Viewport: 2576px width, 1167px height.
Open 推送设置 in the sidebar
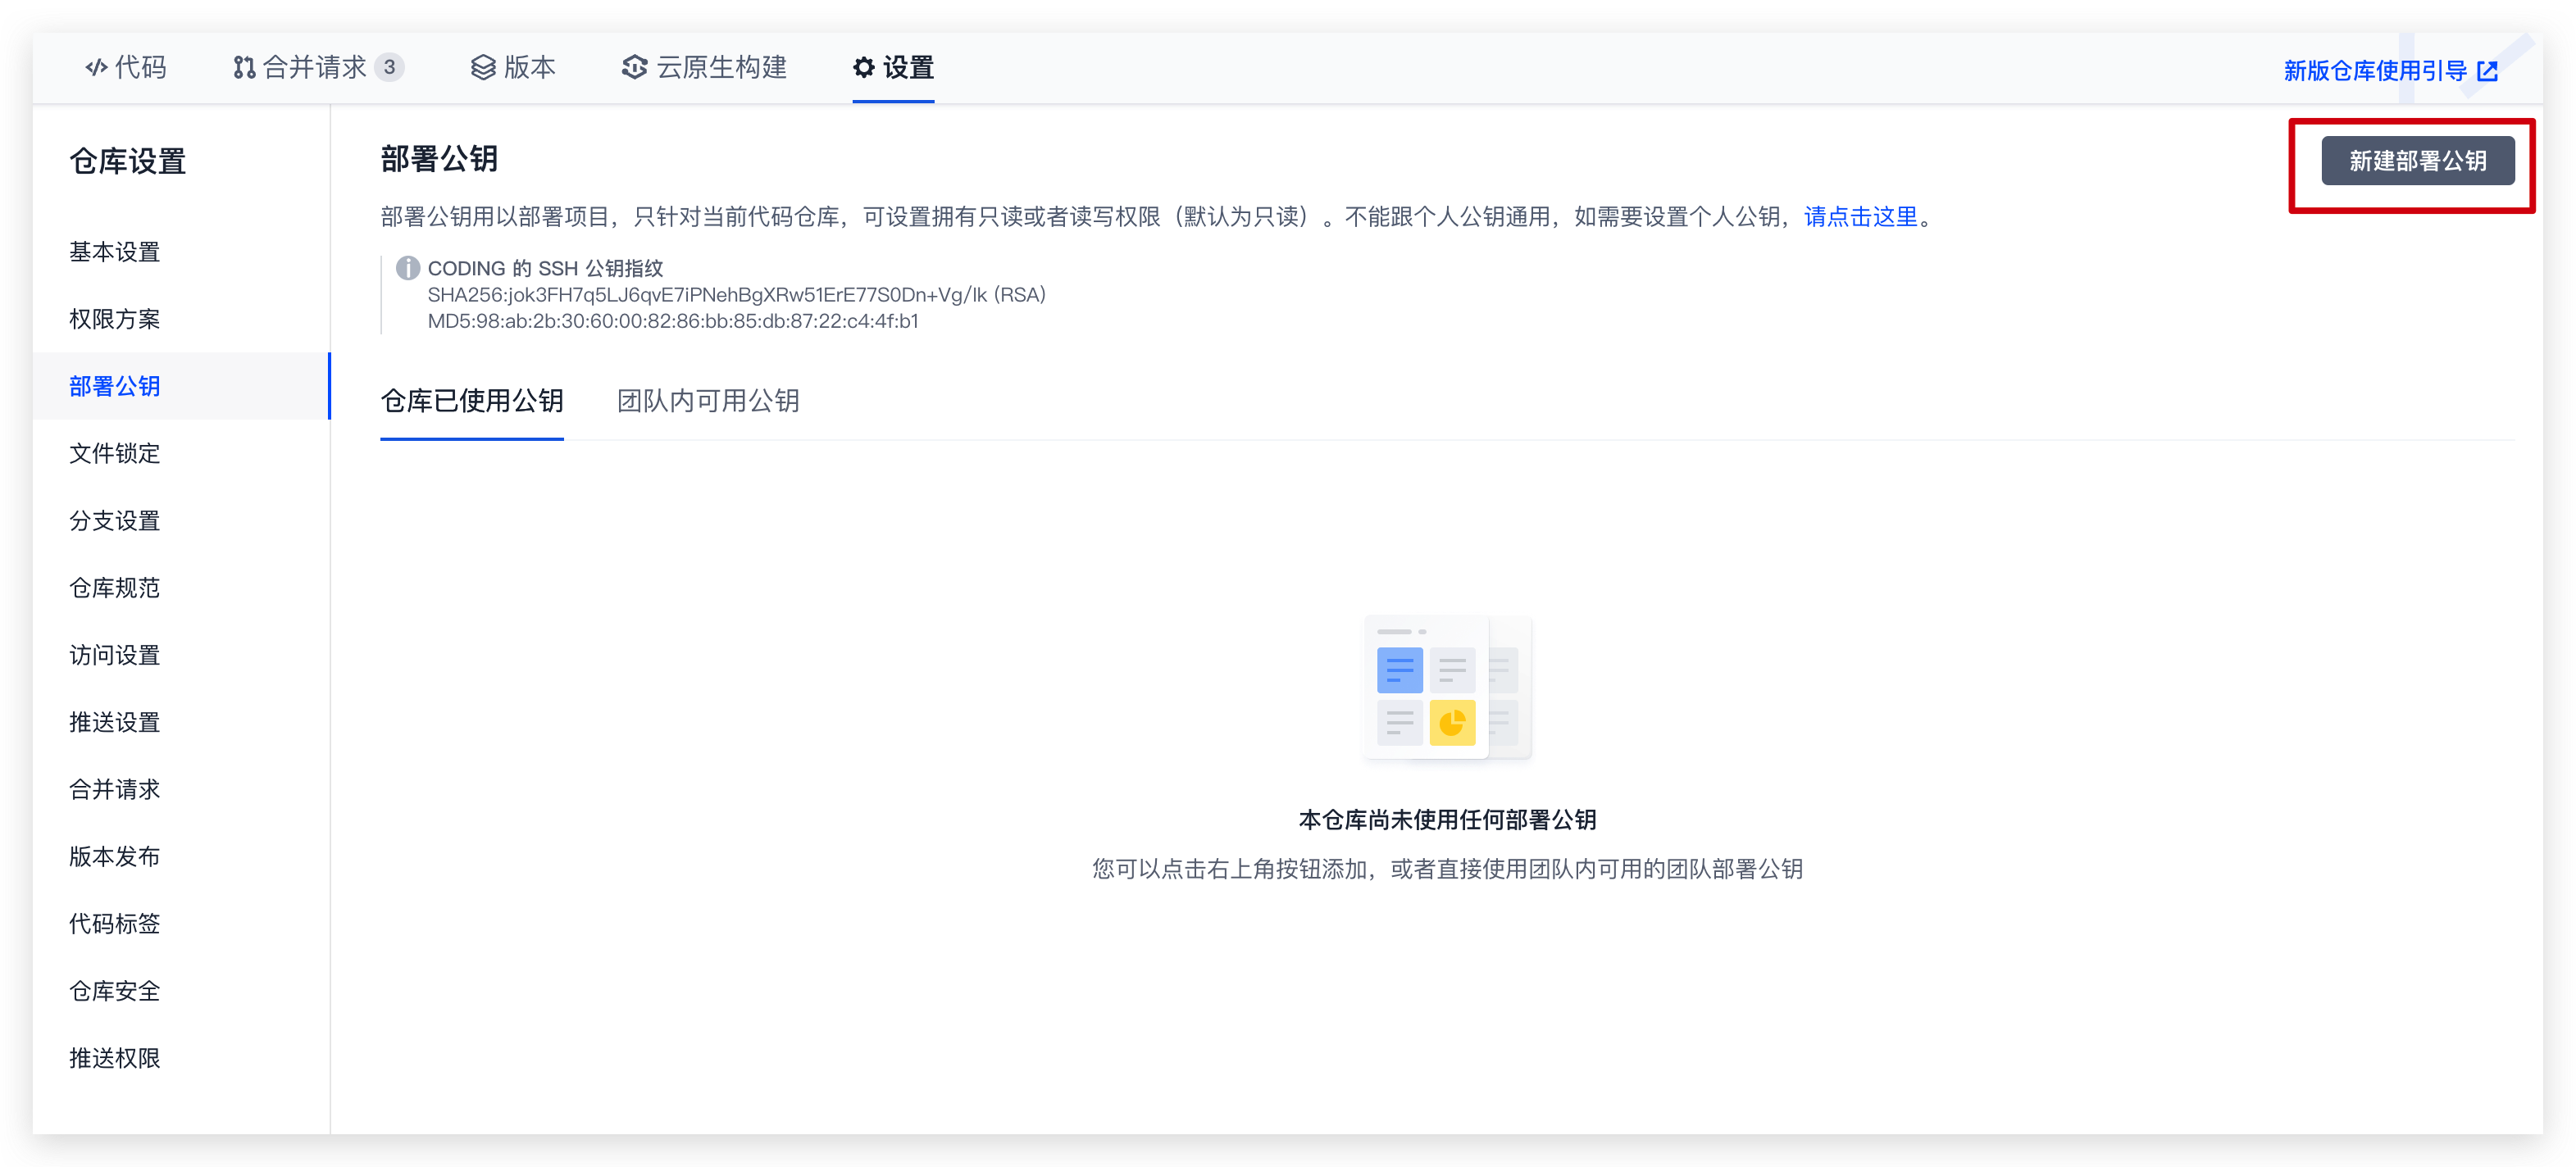pyautogui.click(x=115, y=722)
